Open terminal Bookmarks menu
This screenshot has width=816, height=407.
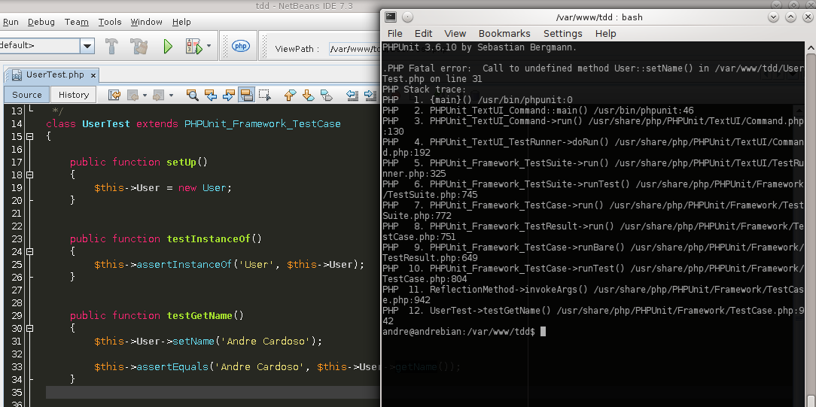pyautogui.click(x=504, y=33)
